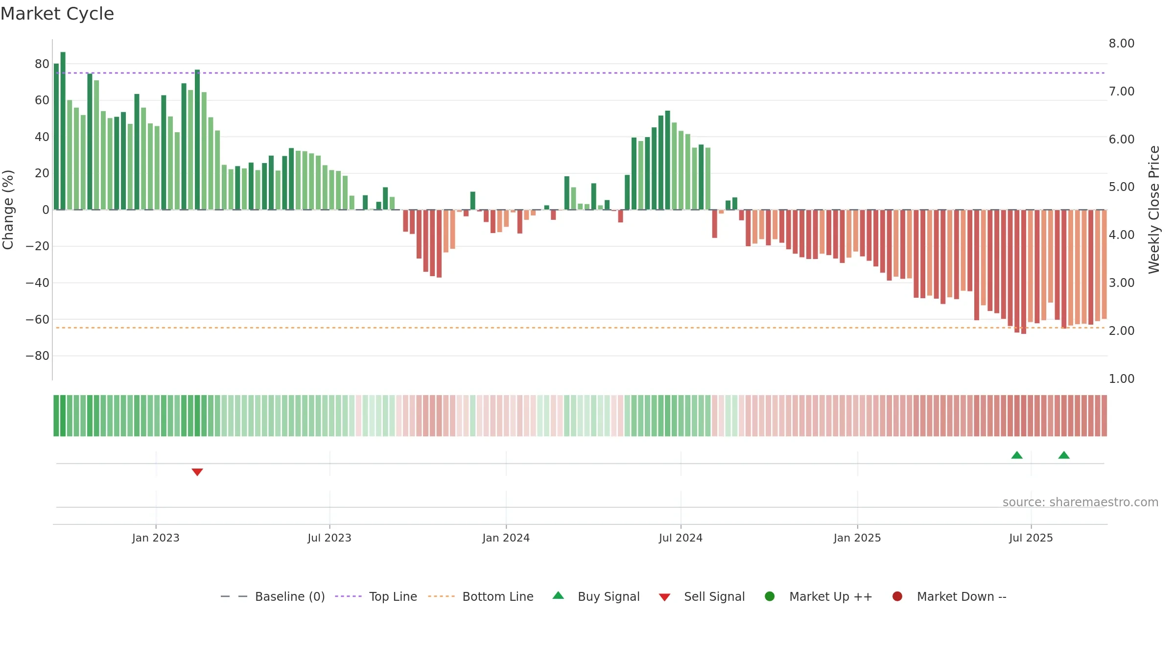Viewport: 1175px width, 661px height.
Task: Click the 0 tick on Change axis
Action: coord(46,210)
